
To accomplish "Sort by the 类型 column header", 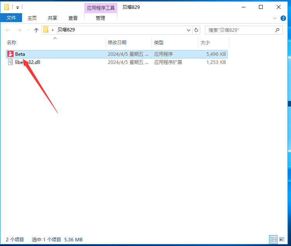I will (x=159, y=43).
